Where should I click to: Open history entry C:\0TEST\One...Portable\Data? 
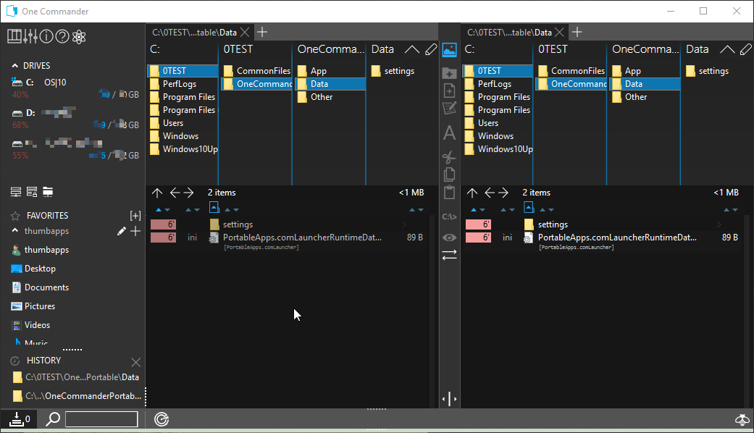(76, 377)
